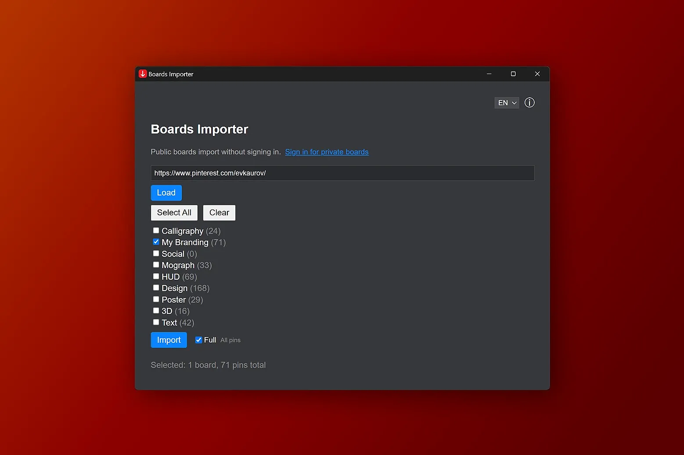Focus the Pinterest URL input field

[342, 173]
